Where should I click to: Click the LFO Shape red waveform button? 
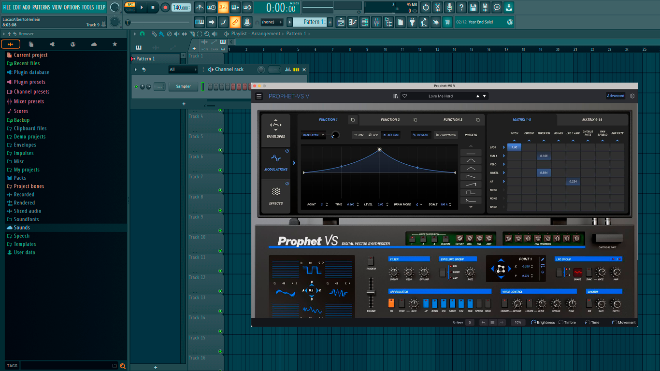tap(578, 272)
